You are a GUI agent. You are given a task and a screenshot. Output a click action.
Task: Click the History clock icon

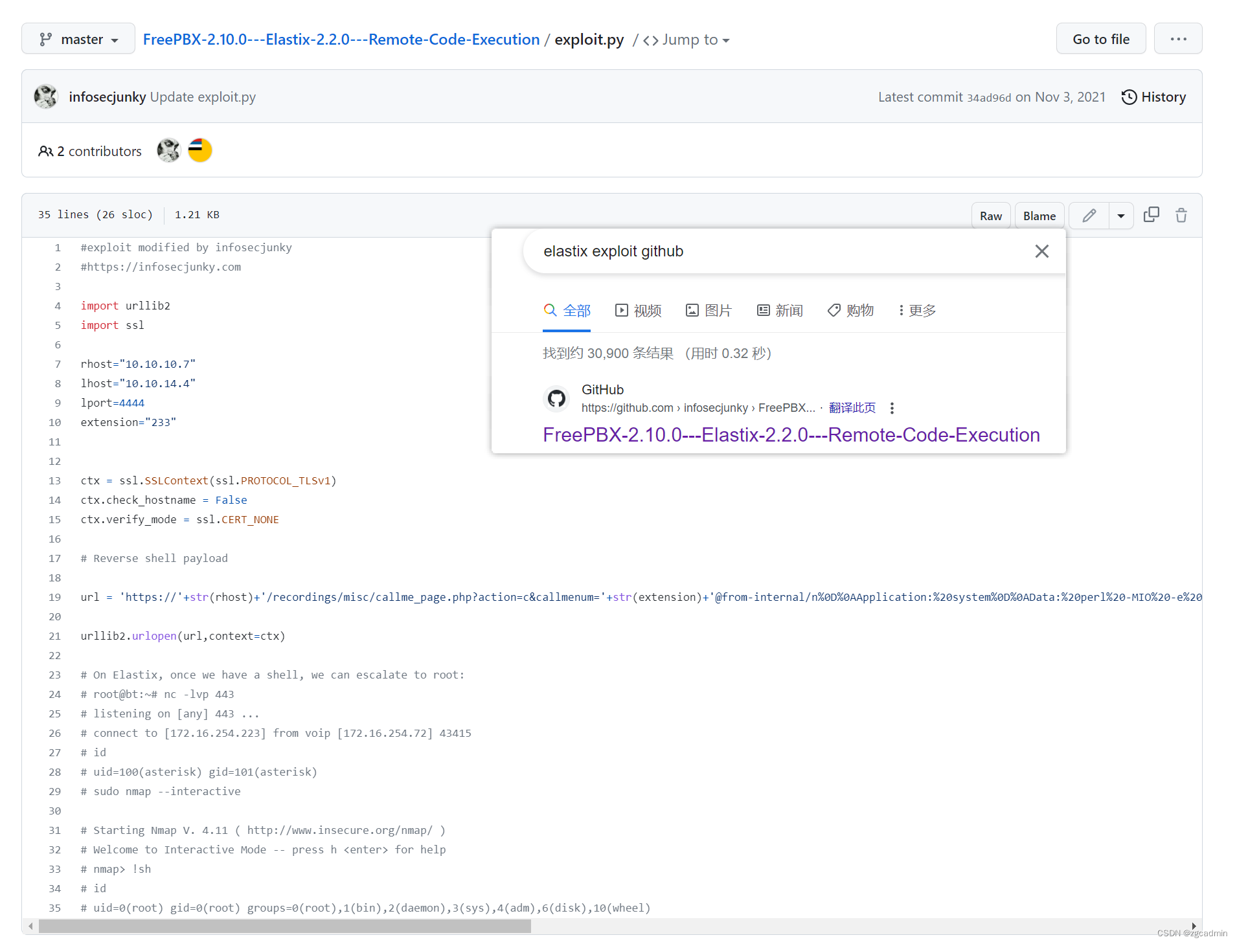click(x=1129, y=97)
